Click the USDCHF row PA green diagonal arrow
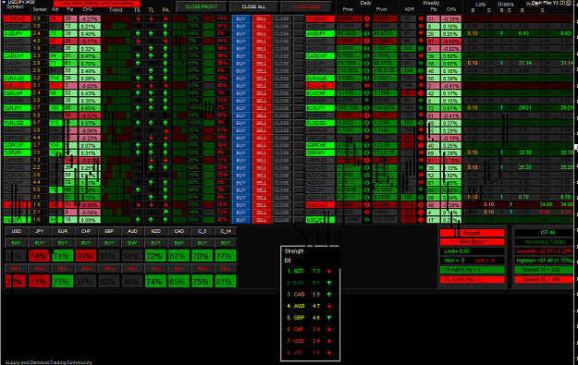Screen dimensions: 578x365 (x=166, y=213)
